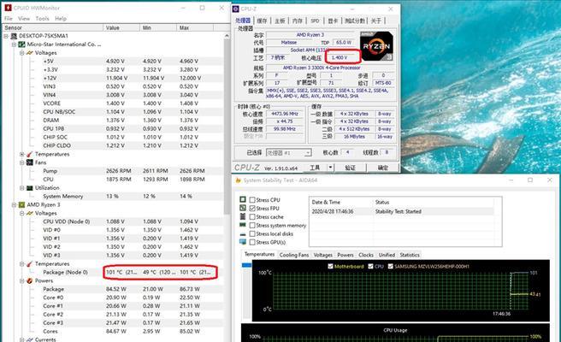Click the Value column header in HWMonitor
This screenshot has width=561, height=342.
click(x=121, y=27)
